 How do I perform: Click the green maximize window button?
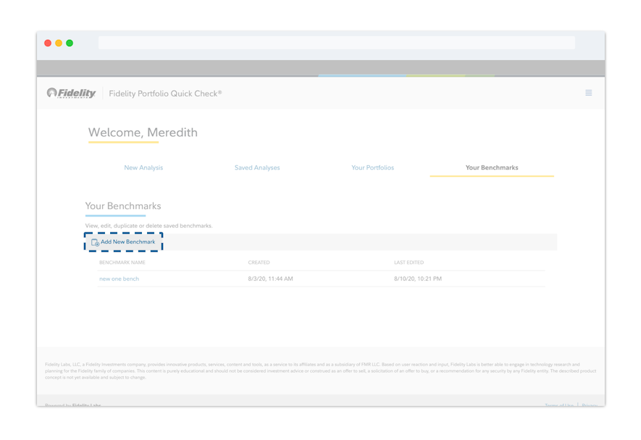[x=70, y=43]
